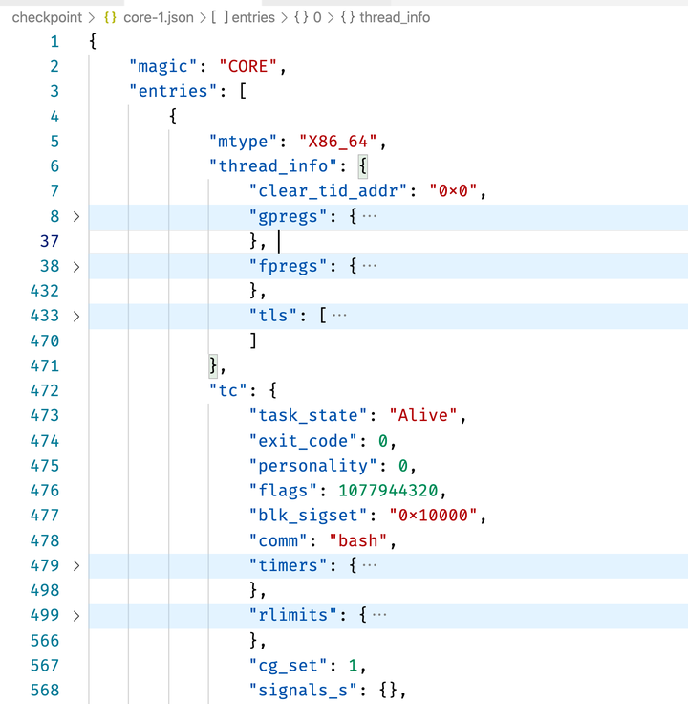Expand the folded "fpregs" block
Screen dimensions: 688x704
point(76,267)
